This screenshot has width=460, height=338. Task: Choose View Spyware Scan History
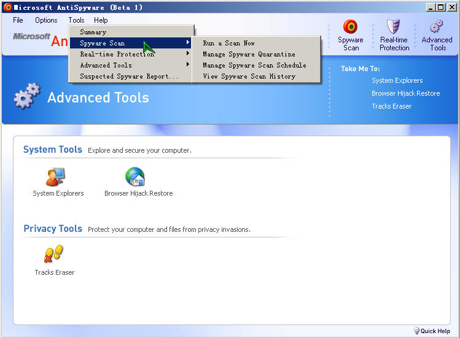tap(256, 76)
